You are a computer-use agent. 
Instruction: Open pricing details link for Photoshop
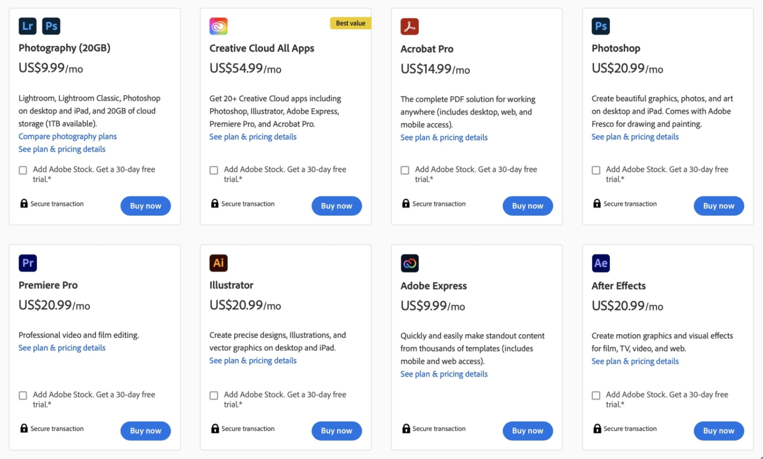point(635,137)
